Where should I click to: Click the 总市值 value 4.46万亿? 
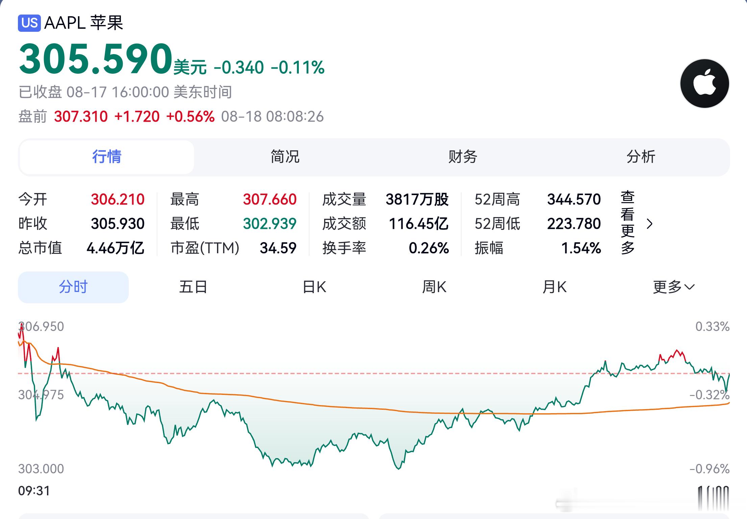(x=116, y=248)
